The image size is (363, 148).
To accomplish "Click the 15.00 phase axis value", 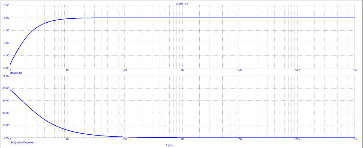I will pyautogui.click(x=6, y=125).
